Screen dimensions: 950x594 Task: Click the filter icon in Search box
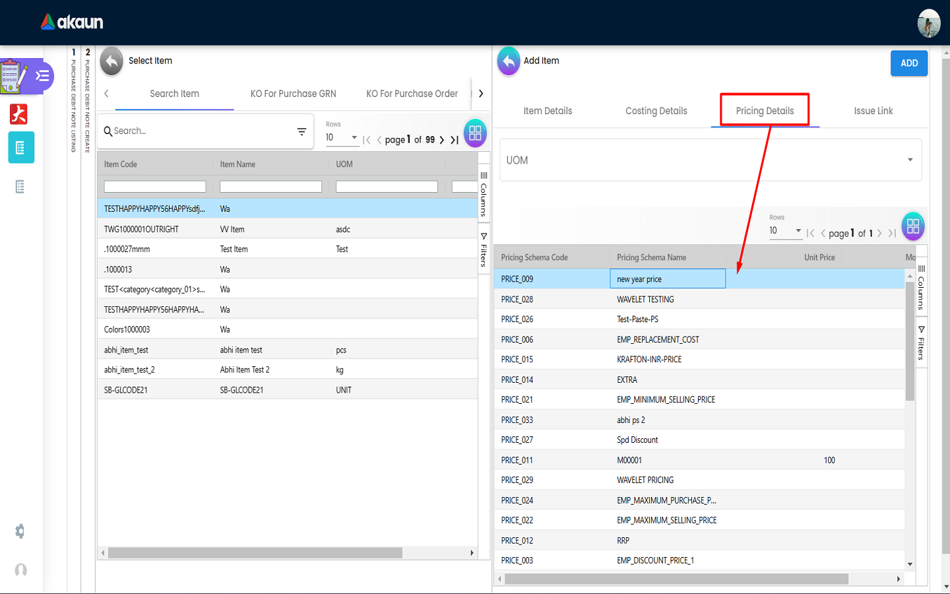click(x=301, y=131)
